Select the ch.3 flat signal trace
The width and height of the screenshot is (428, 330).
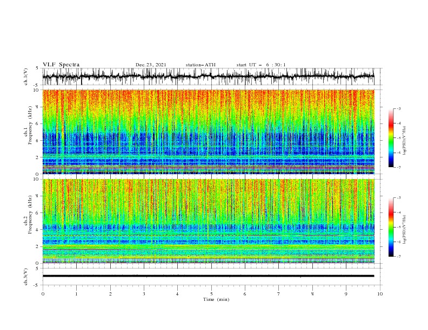(208, 276)
